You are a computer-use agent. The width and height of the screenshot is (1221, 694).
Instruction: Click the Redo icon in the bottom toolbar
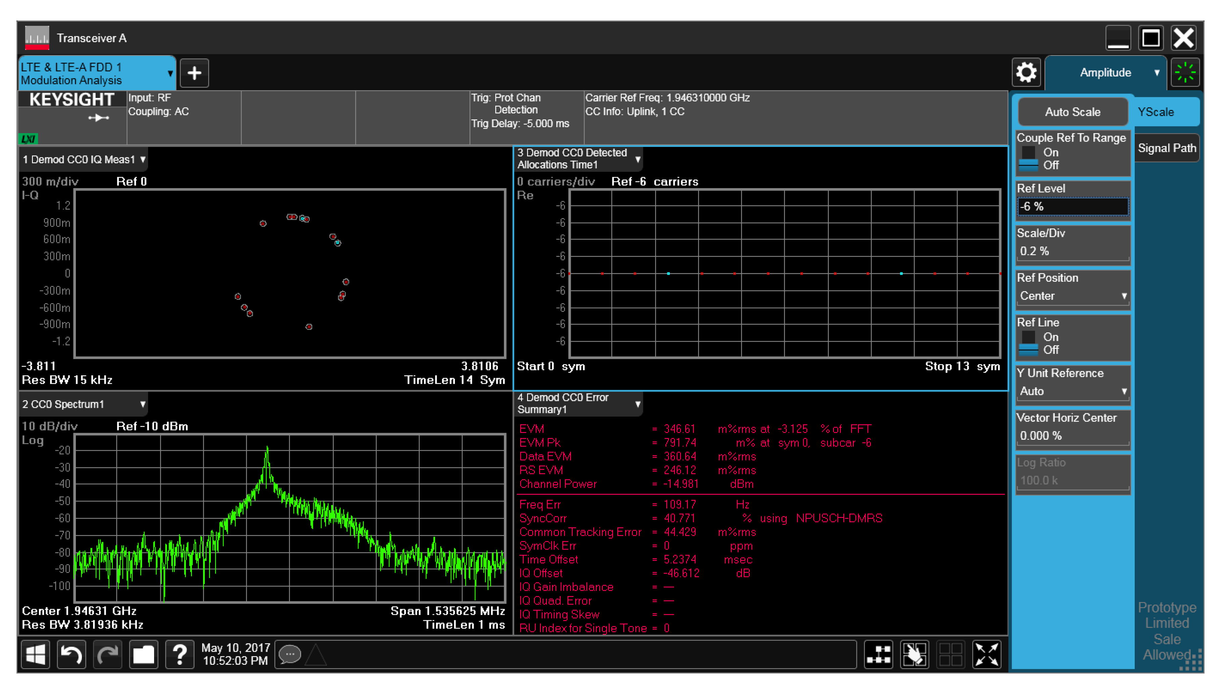pos(107,654)
